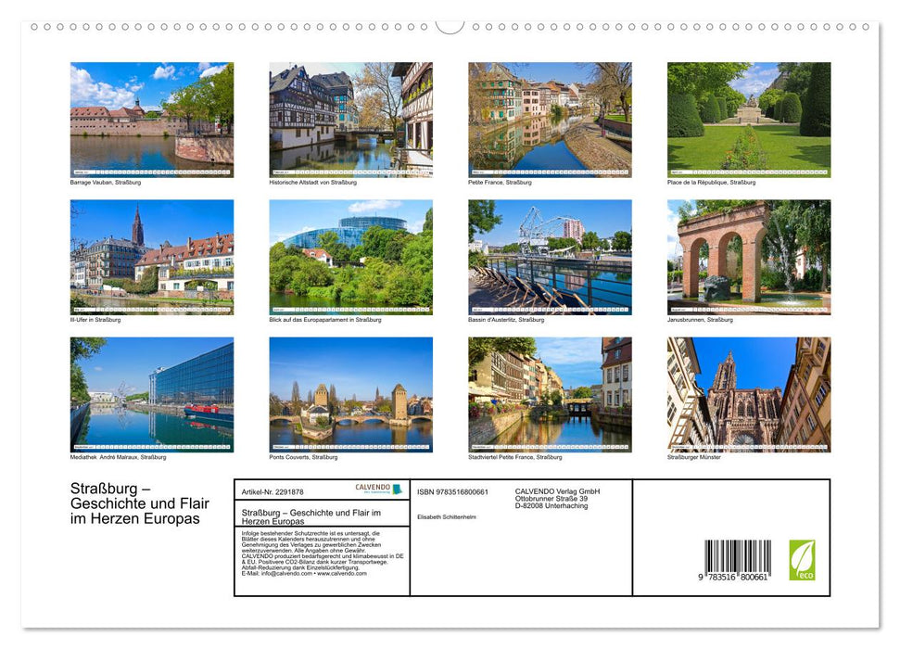Click caption 'Mediathek André Malraux, Straßburg'

tap(118, 458)
